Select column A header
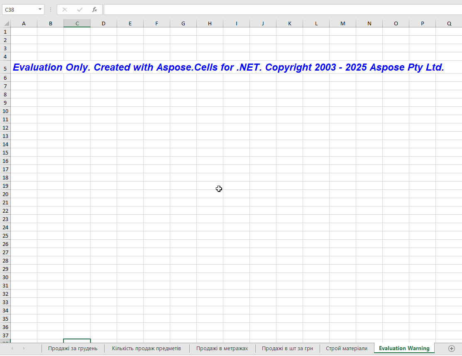Viewport: 462px width, 356px height. click(x=24, y=23)
